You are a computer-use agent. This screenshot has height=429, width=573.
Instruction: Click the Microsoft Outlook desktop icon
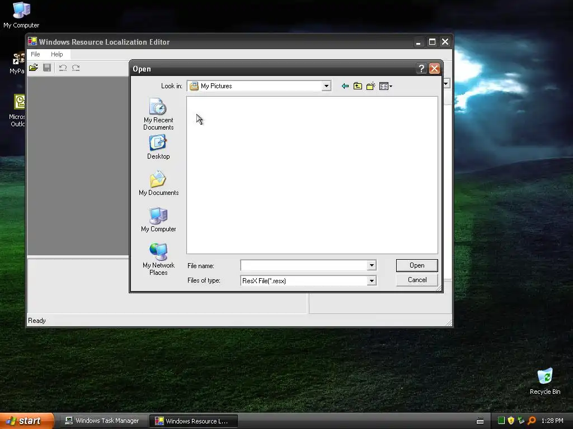coord(17,110)
